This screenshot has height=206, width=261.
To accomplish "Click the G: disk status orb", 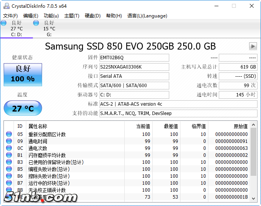I will click(x=36, y=23).
